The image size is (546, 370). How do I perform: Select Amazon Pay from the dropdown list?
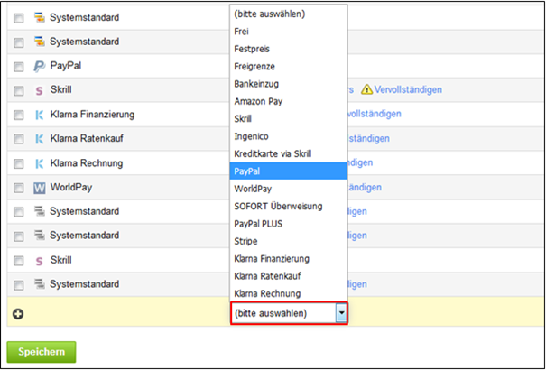click(x=288, y=101)
